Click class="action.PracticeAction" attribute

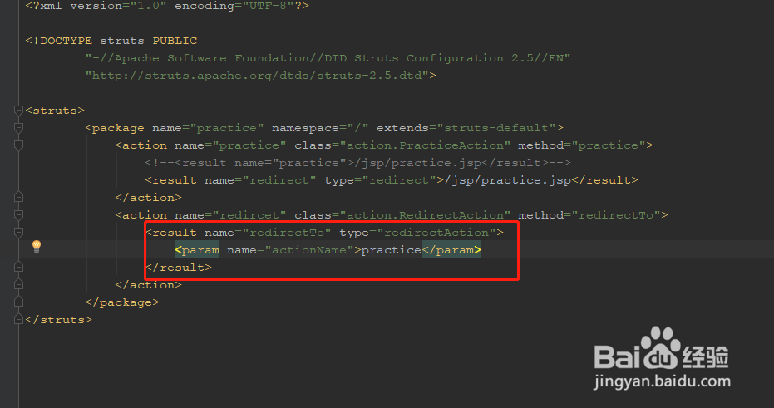pos(402,145)
